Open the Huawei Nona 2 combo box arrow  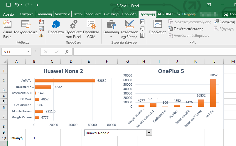coord(149,133)
